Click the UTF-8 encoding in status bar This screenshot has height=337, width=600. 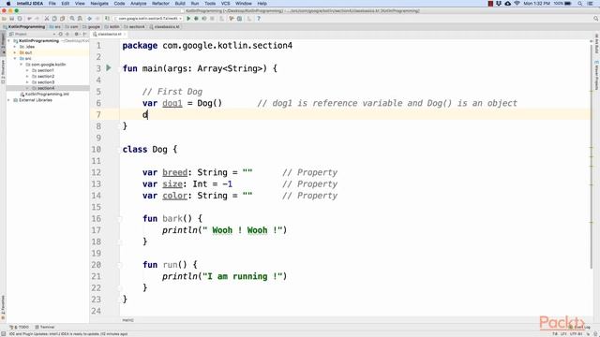click(576, 334)
